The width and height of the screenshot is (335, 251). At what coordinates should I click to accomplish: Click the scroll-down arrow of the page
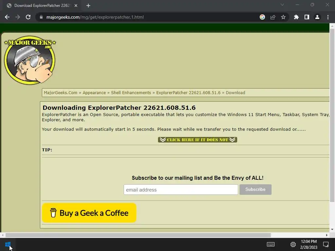pyautogui.click(x=332, y=229)
